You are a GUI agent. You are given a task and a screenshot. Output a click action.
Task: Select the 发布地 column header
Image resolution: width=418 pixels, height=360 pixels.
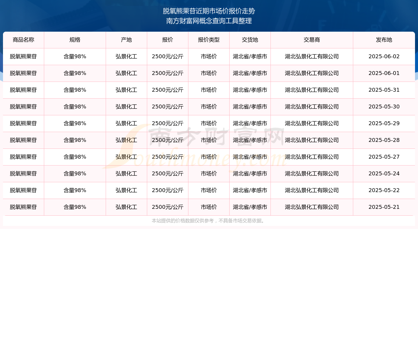click(384, 40)
